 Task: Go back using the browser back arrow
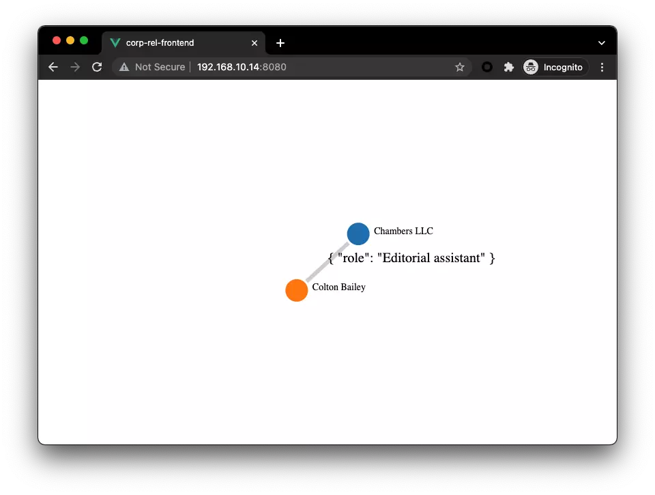point(53,67)
